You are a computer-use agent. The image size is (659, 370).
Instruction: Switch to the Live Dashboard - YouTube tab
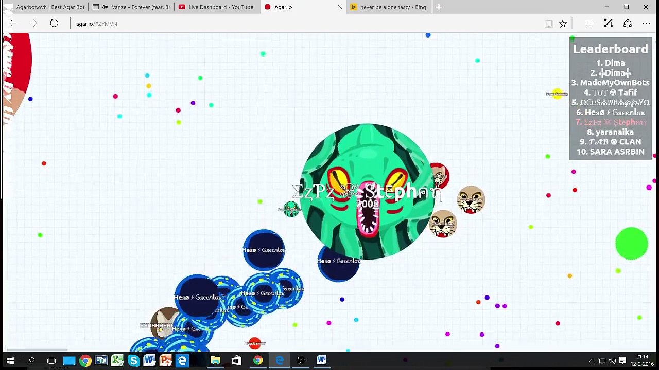pos(216,7)
